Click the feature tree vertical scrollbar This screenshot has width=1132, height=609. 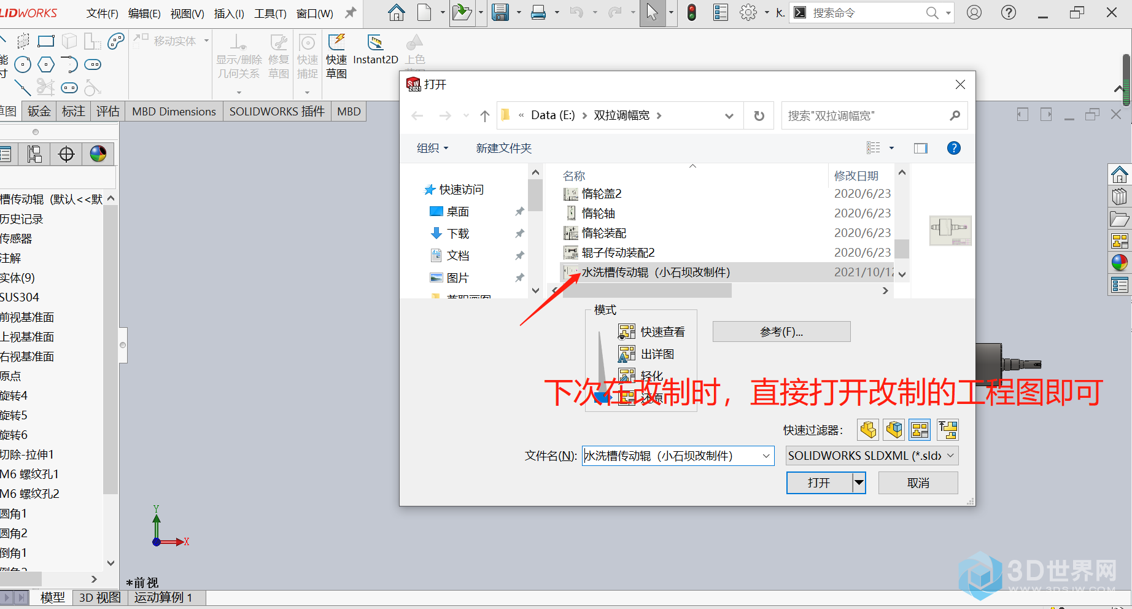coord(110,350)
